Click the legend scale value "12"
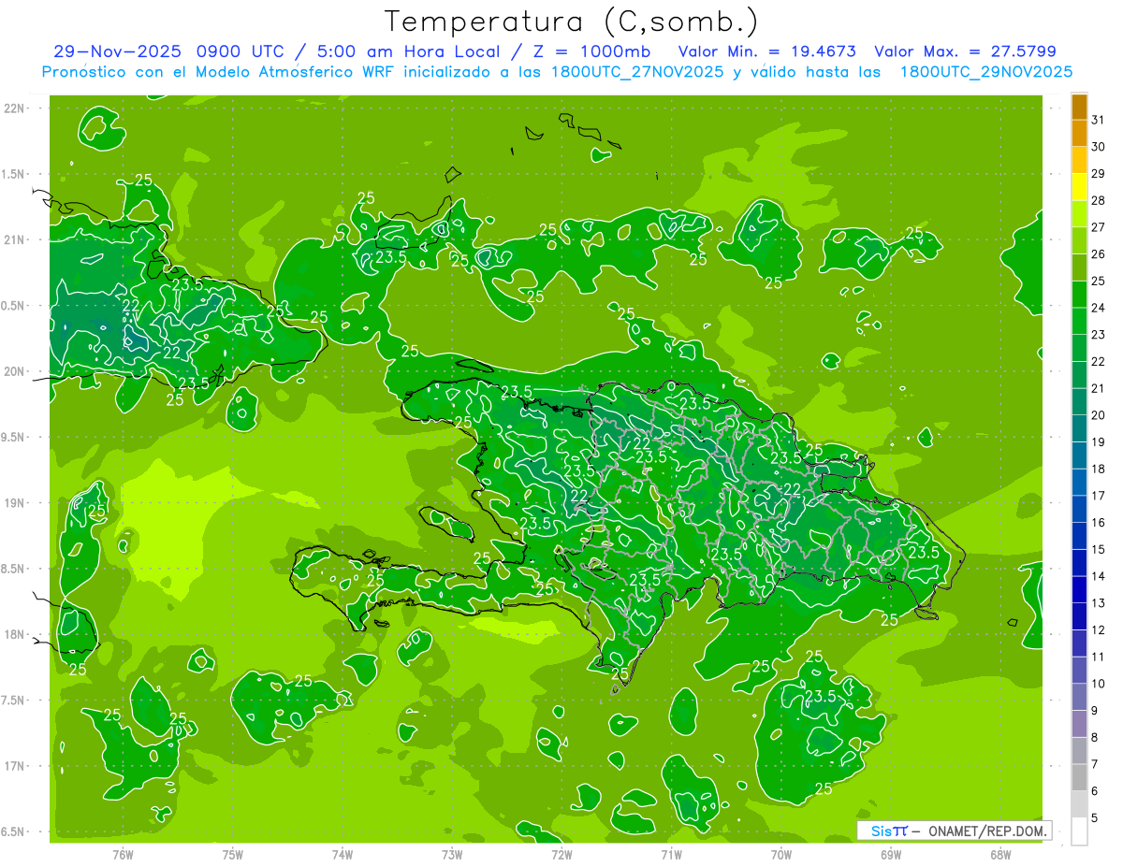Image resolution: width=1123 pixels, height=867 pixels. click(1098, 630)
